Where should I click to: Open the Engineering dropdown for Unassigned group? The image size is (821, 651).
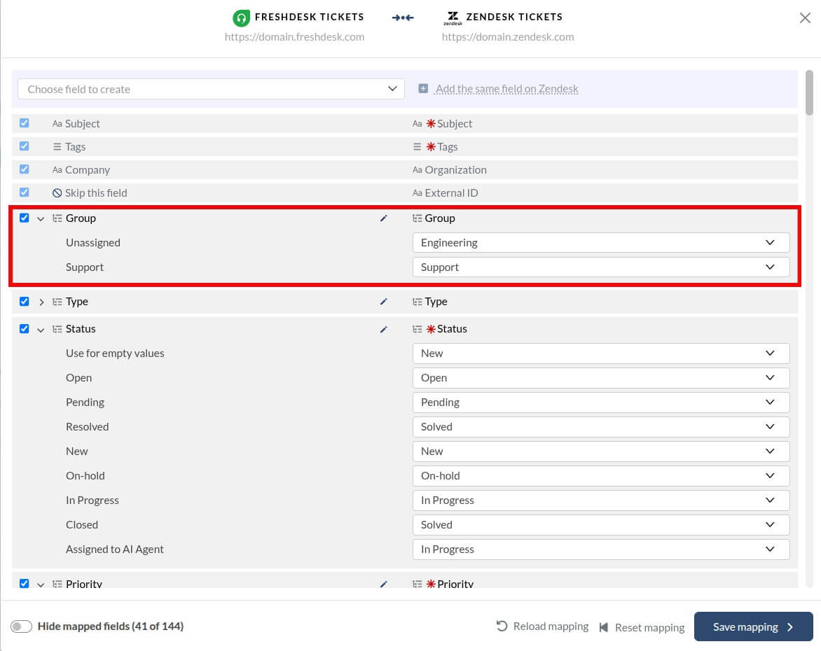click(601, 243)
